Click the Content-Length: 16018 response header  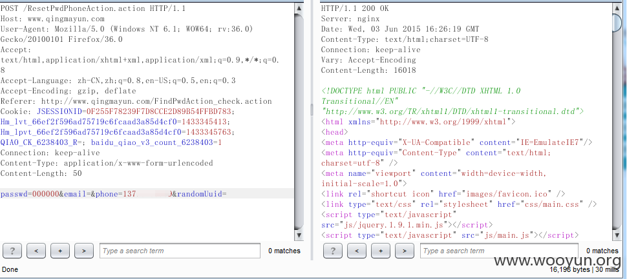[368, 70]
